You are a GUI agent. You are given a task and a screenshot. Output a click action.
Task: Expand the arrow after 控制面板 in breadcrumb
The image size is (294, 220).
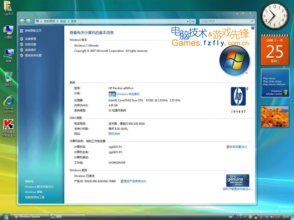click(58, 22)
